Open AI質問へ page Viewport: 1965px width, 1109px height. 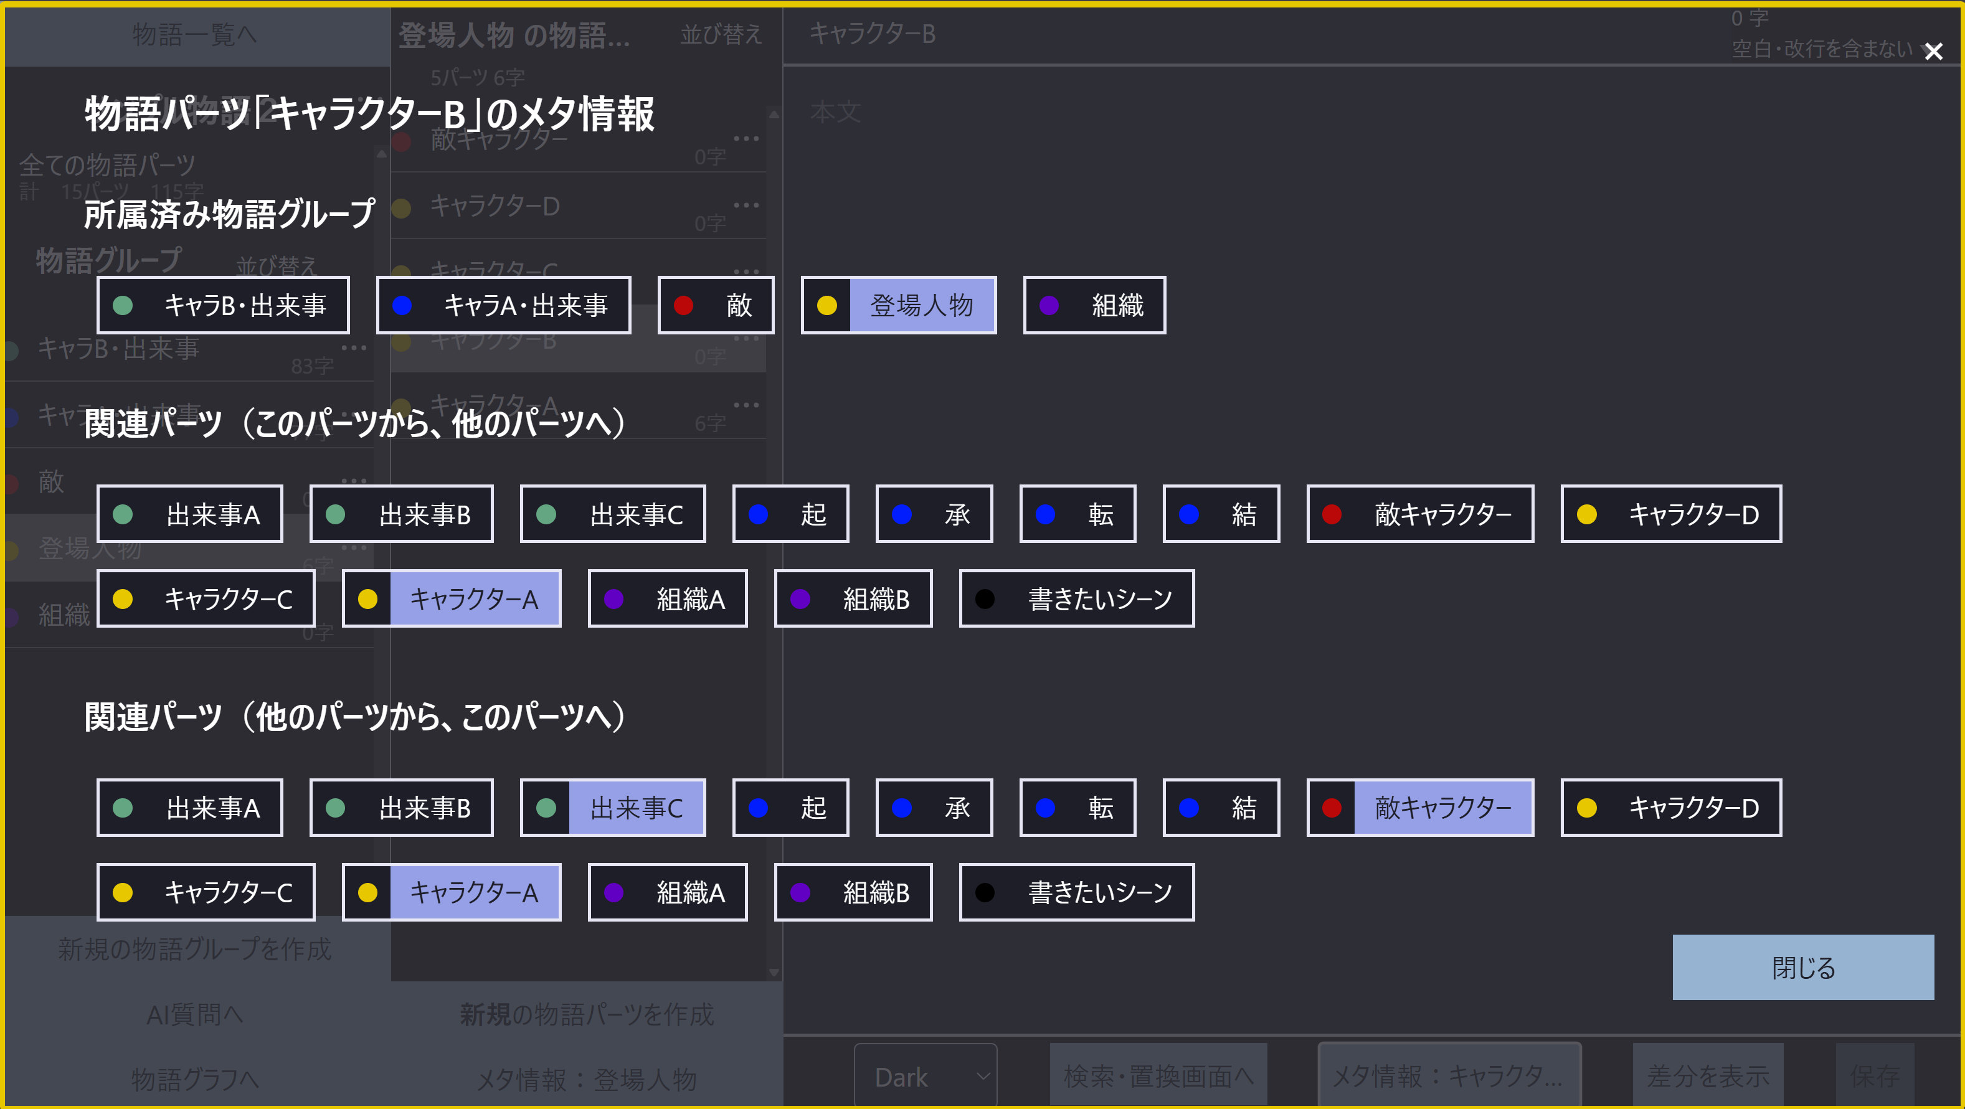point(196,1014)
